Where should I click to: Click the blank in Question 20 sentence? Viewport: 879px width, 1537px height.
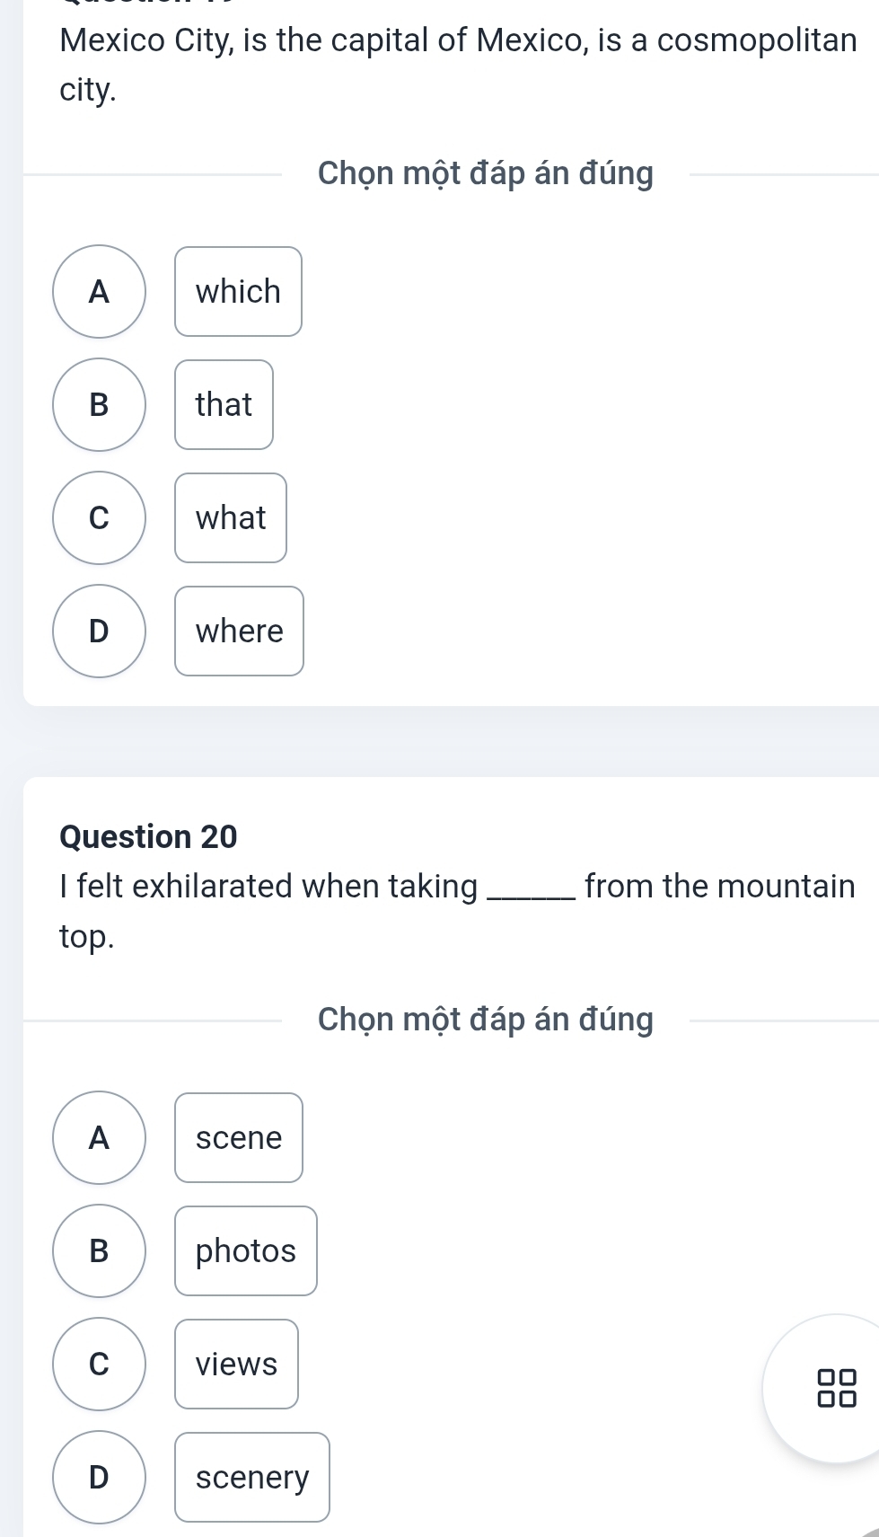click(x=530, y=889)
